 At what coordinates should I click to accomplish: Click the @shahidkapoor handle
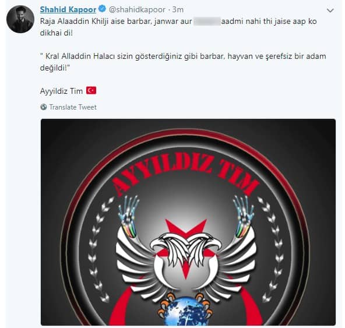click(x=137, y=10)
